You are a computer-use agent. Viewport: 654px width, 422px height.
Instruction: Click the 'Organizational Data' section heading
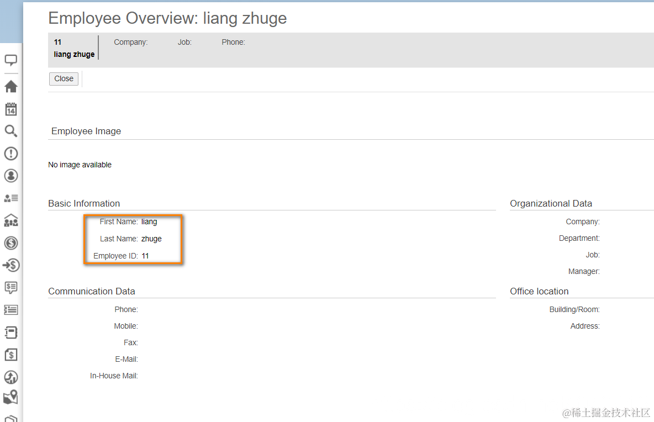tap(551, 203)
